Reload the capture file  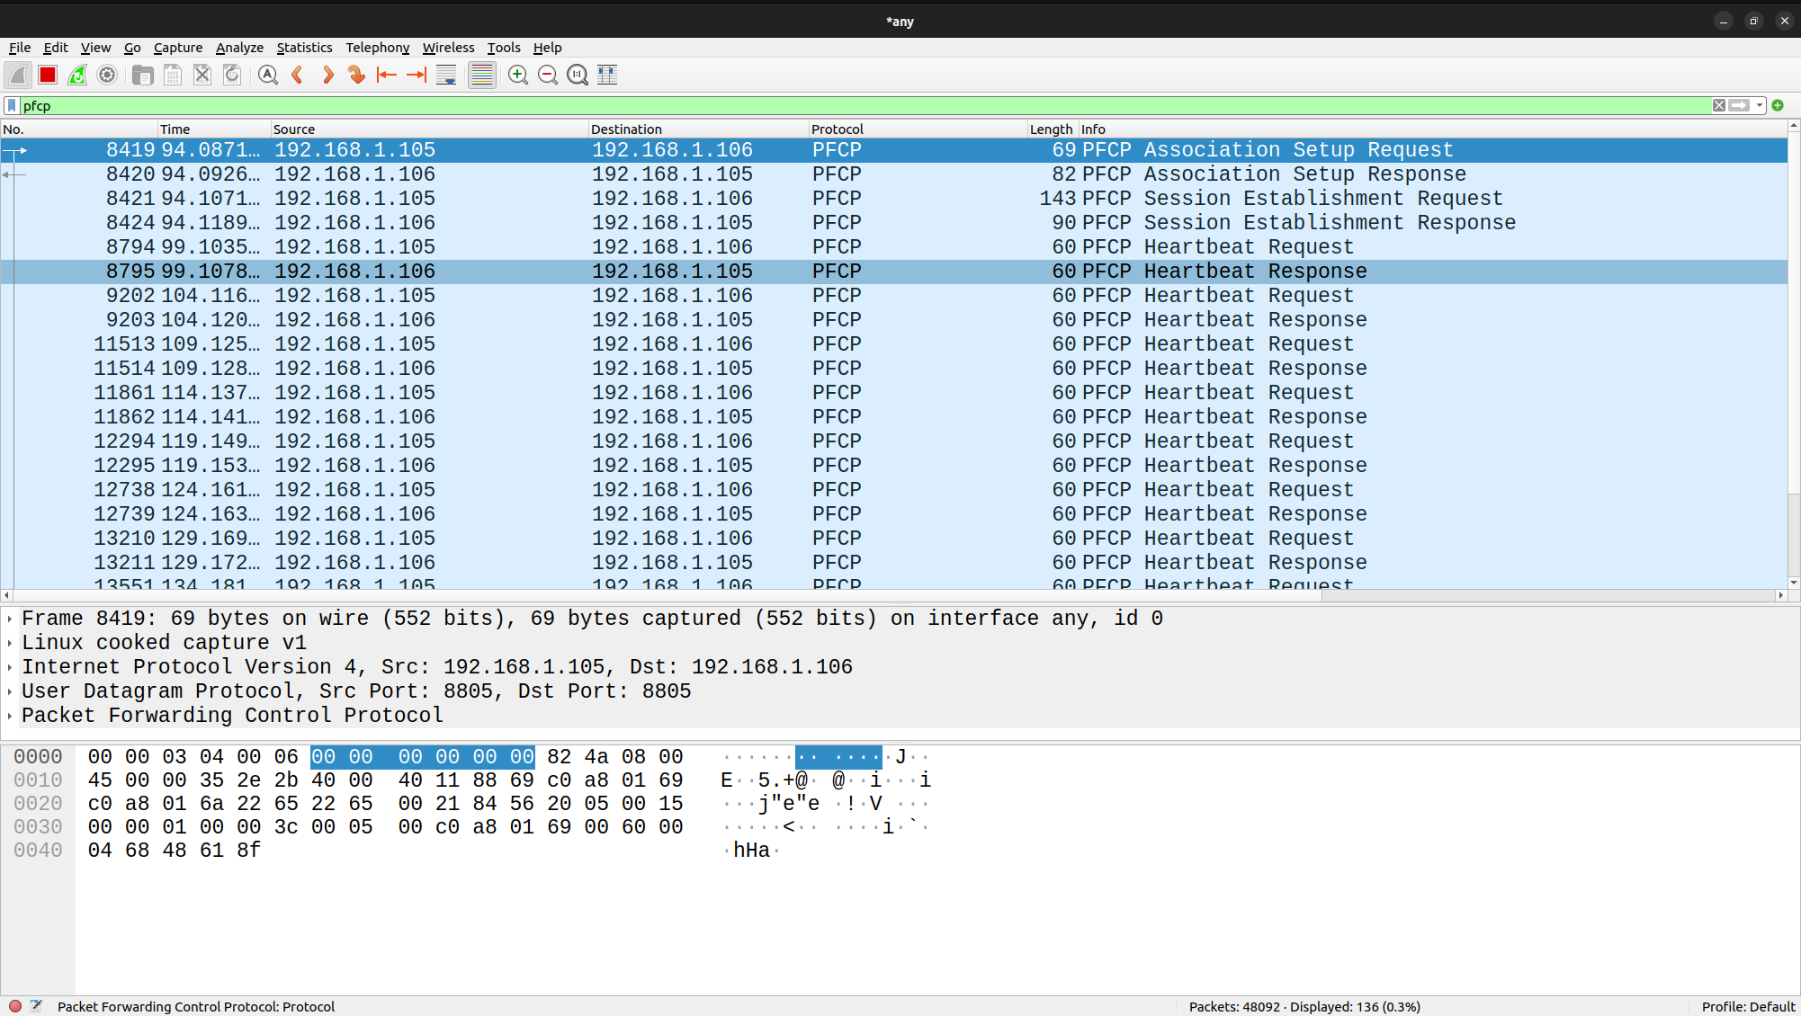point(232,76)
